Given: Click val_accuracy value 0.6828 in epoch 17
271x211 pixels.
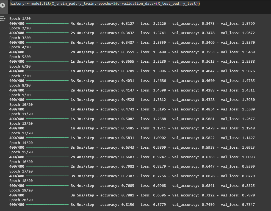Looking at the screenshot, I should [208, 176].
